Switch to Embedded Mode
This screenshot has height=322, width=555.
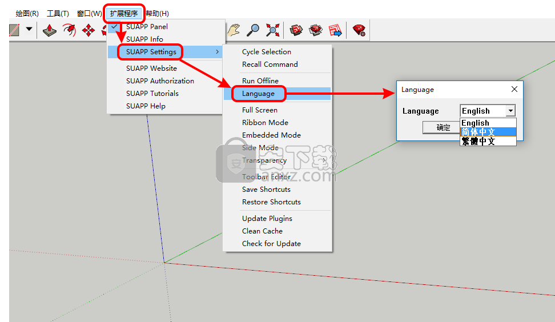277,135
